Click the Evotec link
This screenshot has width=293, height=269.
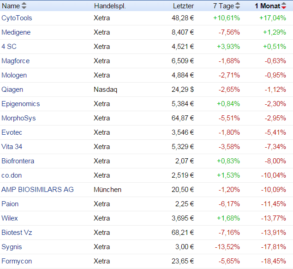12,132
